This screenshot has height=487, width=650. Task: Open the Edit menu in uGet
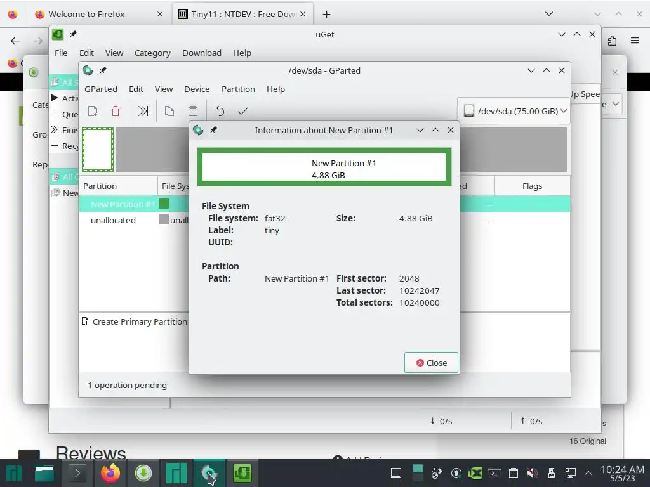tap(86, 53)
